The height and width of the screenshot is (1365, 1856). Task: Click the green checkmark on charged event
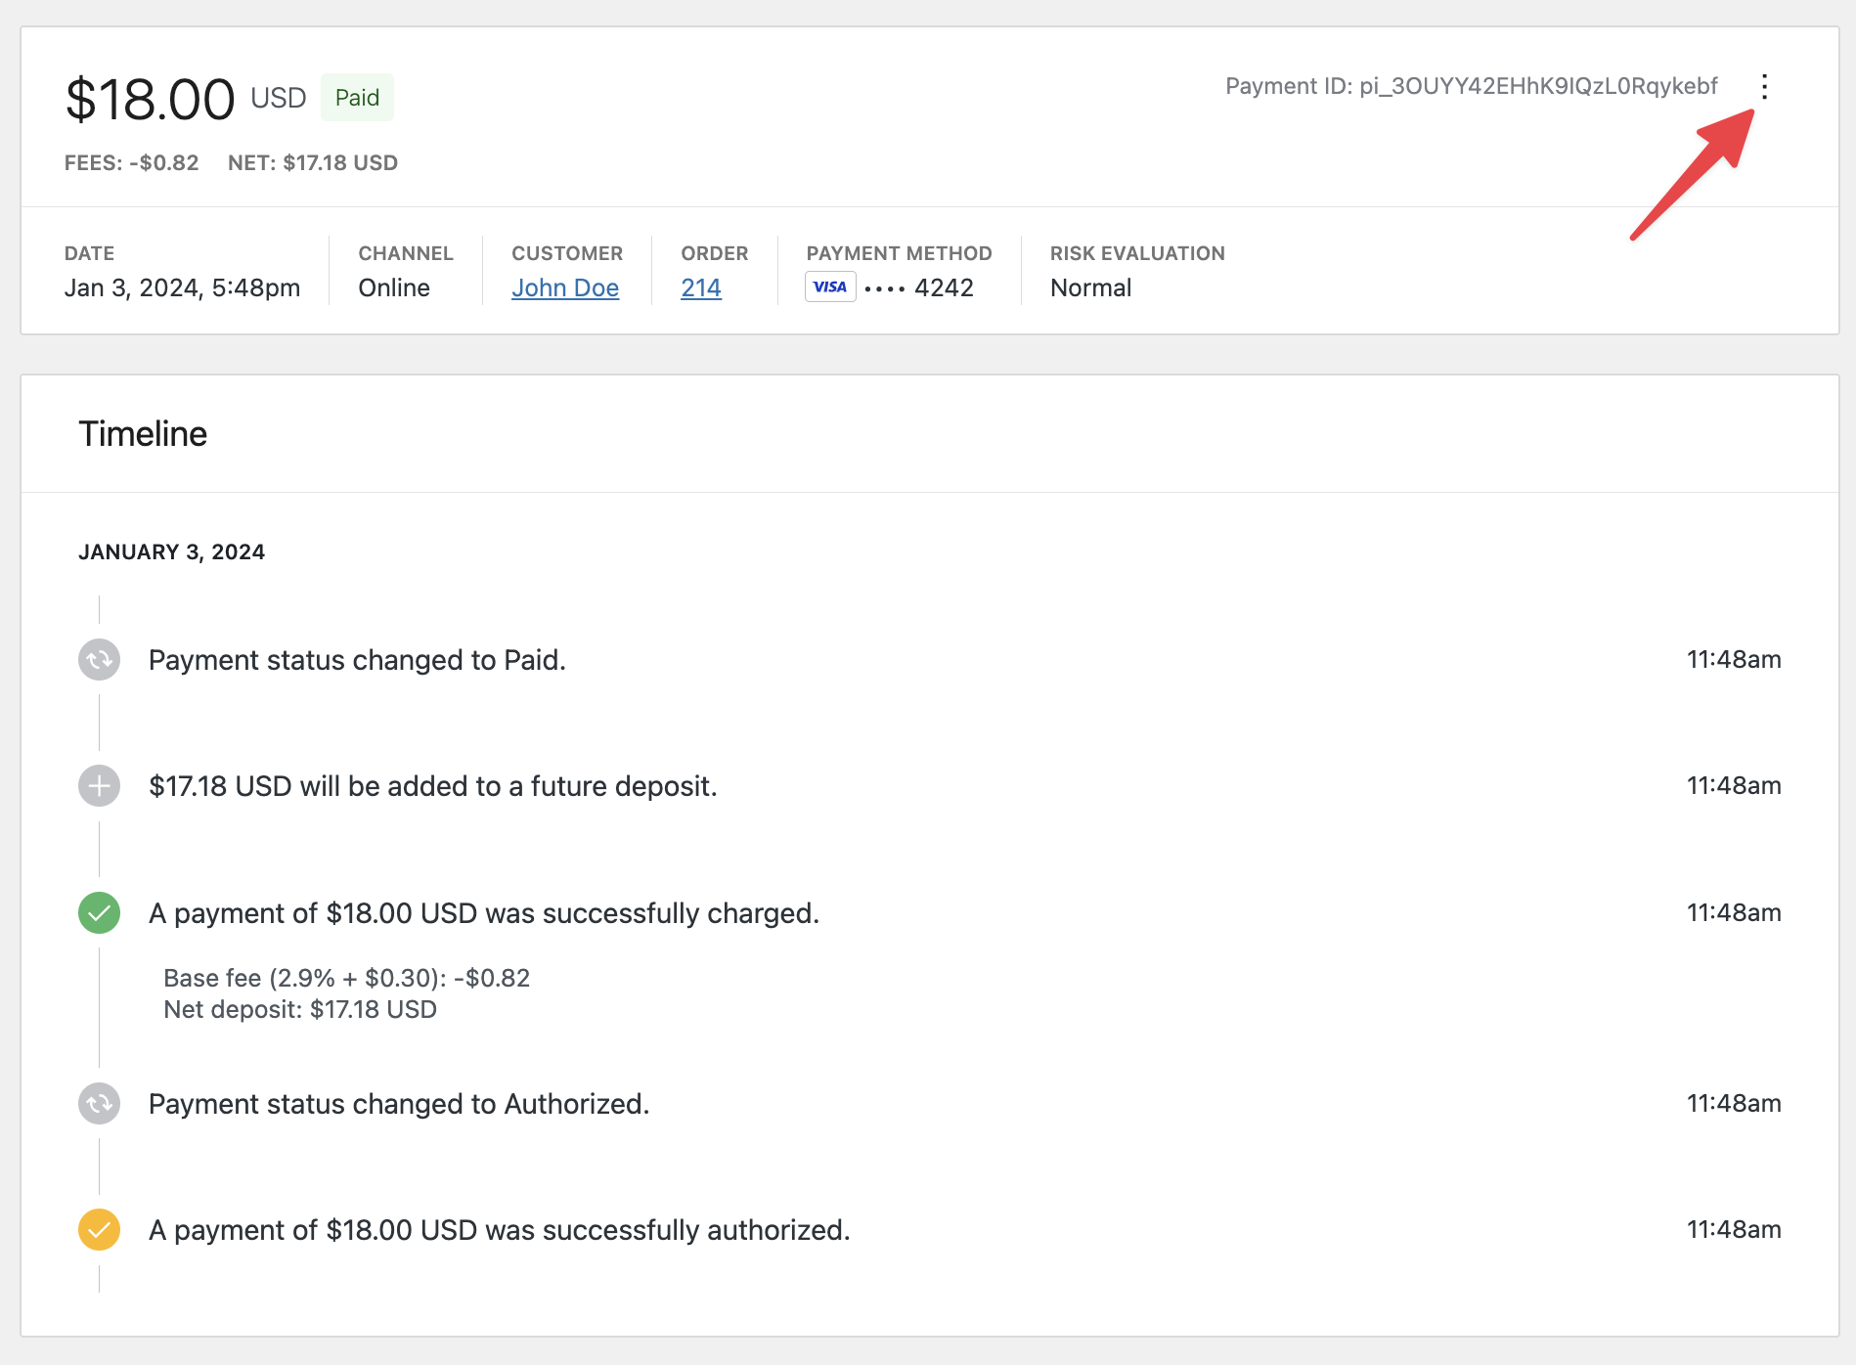98,912
